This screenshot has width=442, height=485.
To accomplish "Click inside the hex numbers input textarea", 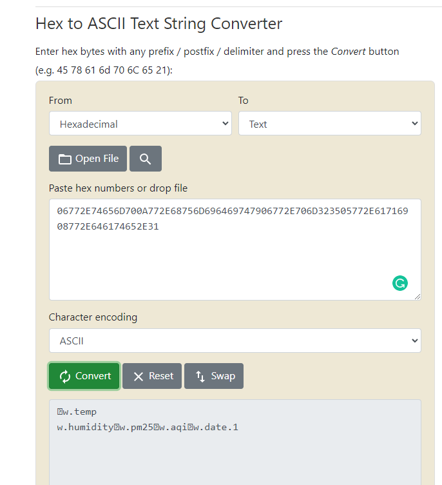I will [235, 250].
